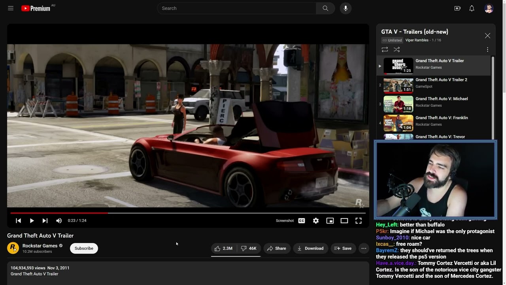The width and height of the screenshot is (506, 285).
Task: Click the search magnifier button
Action: [325, 8]
